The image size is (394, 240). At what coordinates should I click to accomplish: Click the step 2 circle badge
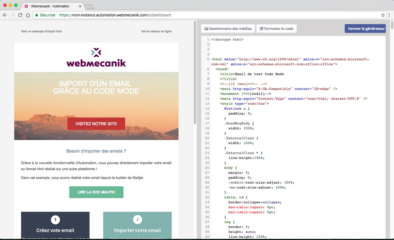click(137, 220)
